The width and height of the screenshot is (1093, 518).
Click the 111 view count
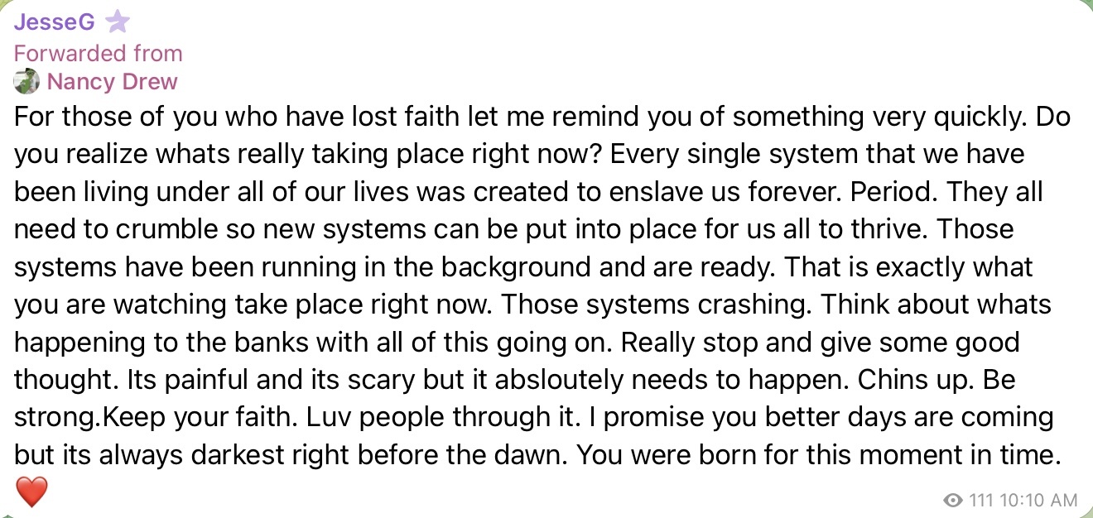[980, 500]
